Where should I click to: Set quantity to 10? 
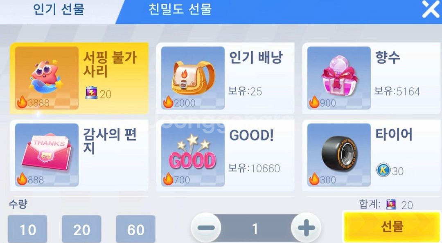point(28,229)
